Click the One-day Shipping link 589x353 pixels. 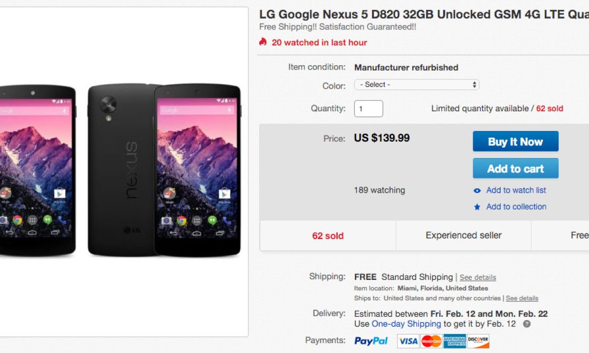pos(406,324)
